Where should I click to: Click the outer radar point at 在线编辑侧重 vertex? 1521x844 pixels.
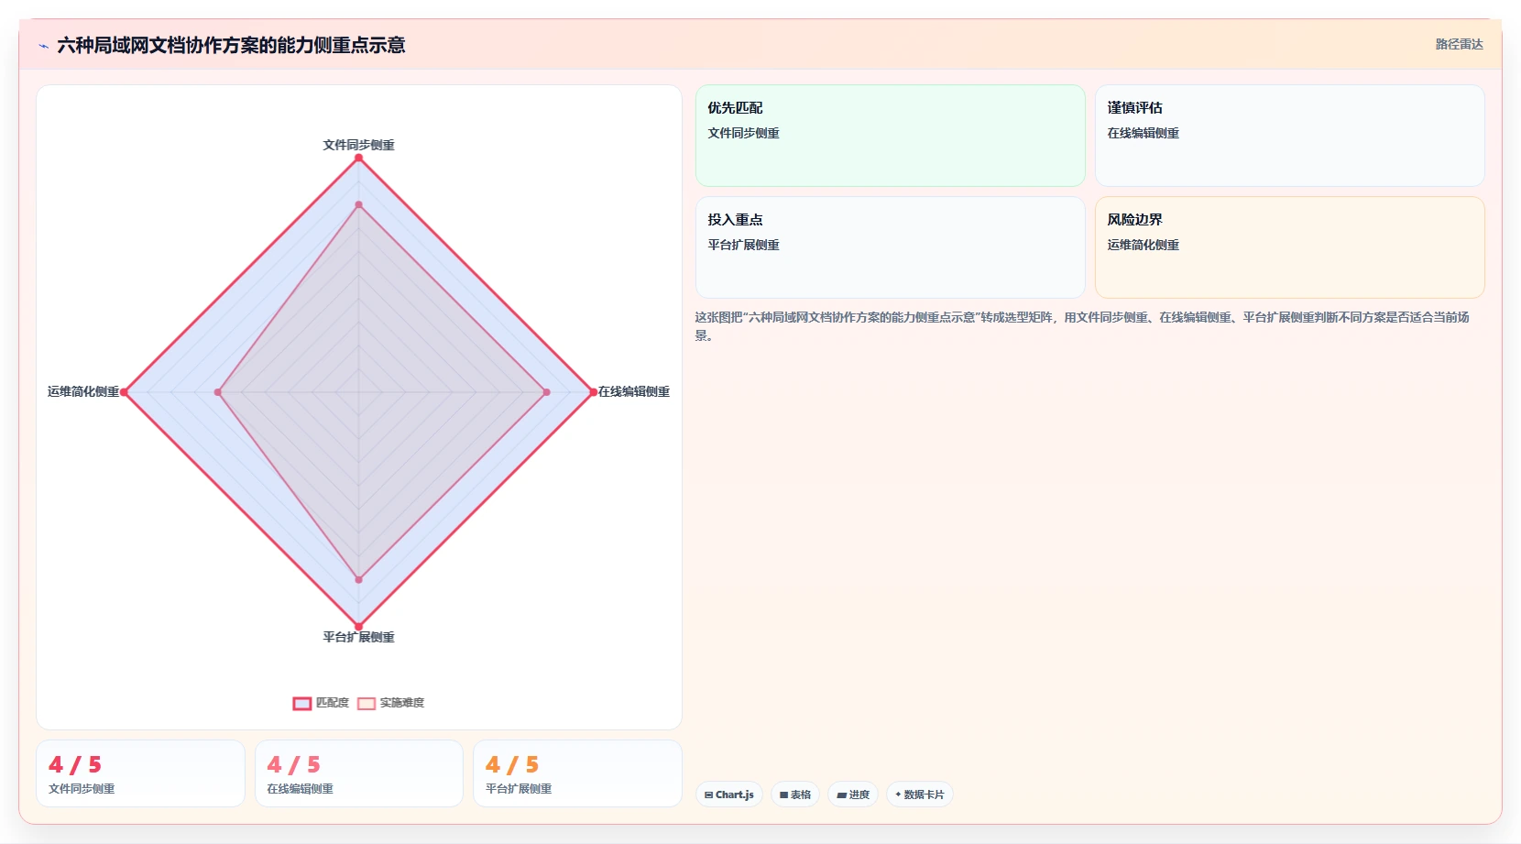pos(593,392)
